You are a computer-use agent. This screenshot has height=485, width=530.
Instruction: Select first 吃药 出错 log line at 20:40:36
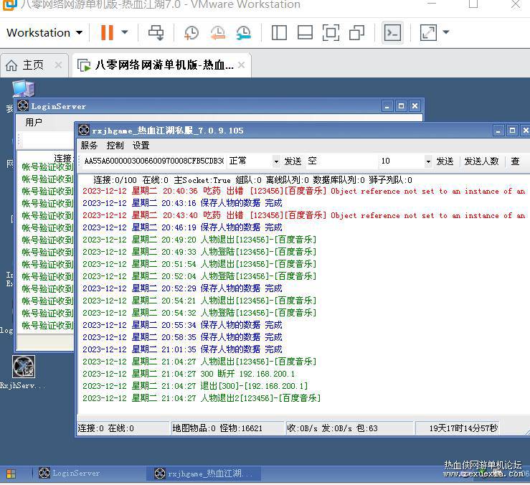coord(303,191)
